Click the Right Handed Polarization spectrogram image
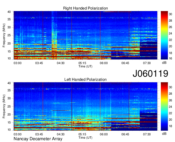This screenshot has width=175, height=142. 85,35
